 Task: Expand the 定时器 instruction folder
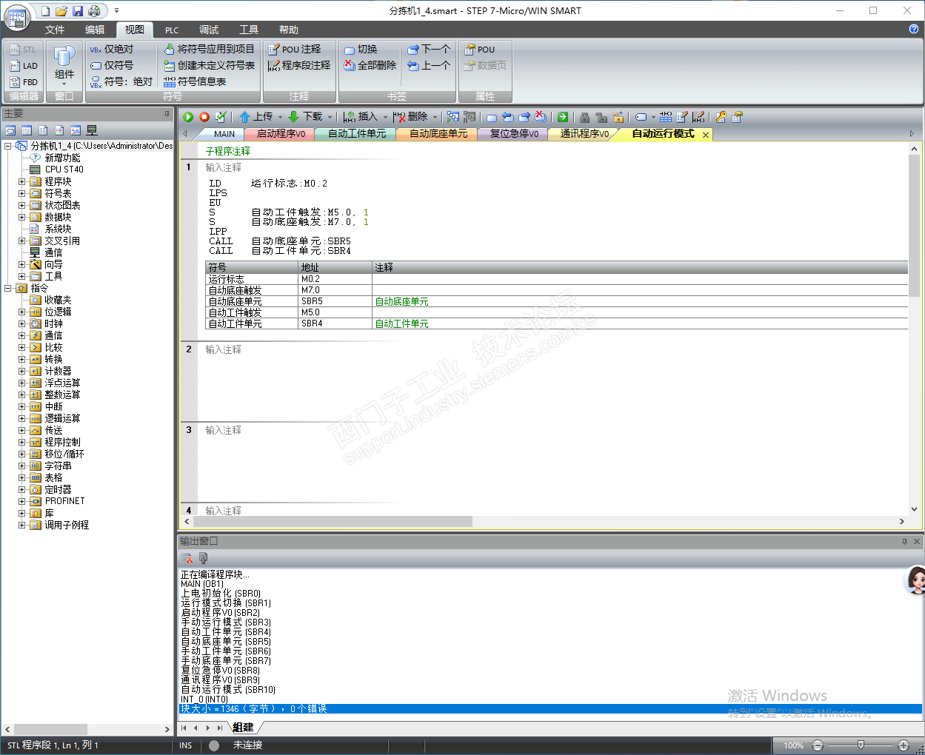[21, 489]
